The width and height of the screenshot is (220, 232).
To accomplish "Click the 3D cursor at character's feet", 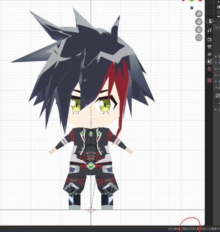I will (91, 210).
